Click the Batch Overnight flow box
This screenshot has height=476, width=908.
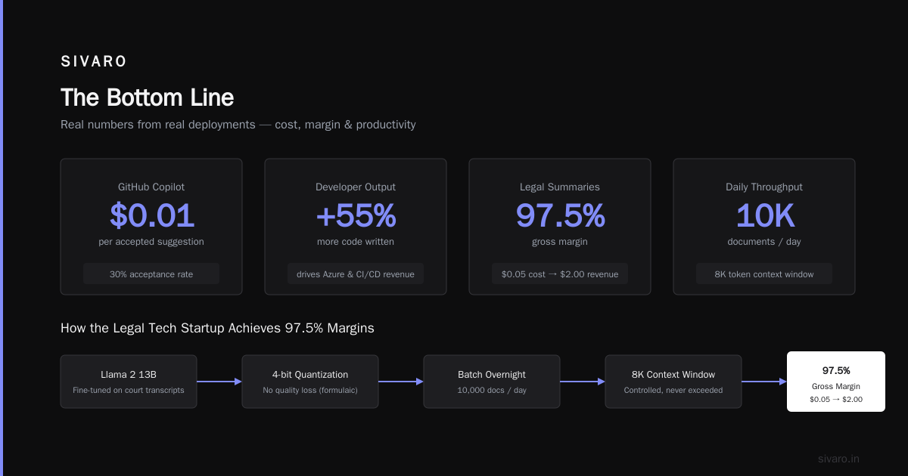492,382
